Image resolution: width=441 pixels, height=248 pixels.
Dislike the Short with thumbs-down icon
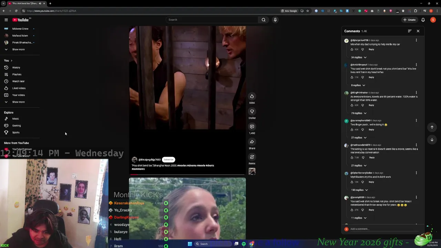click(x=252, y=111)
